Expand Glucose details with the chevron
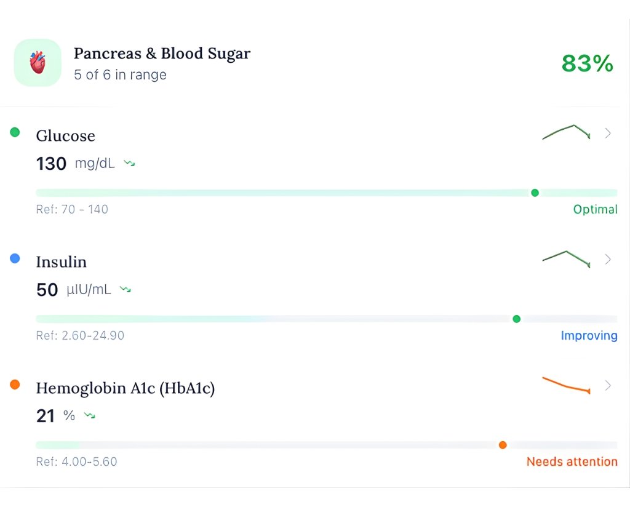 608,133
